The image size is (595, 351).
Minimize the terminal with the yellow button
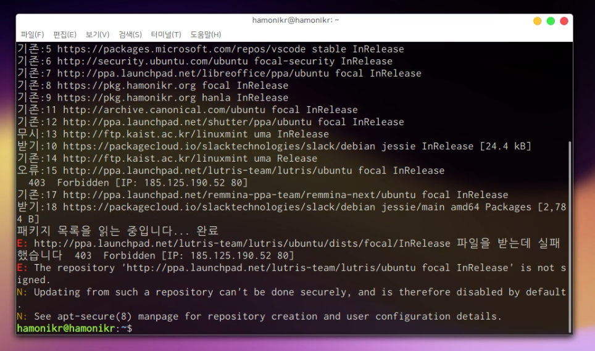537,21
